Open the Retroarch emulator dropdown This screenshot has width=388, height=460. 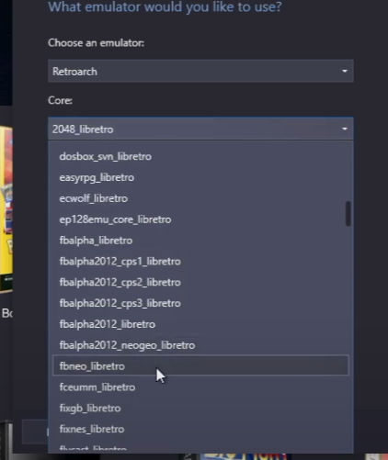click(200, 71)
